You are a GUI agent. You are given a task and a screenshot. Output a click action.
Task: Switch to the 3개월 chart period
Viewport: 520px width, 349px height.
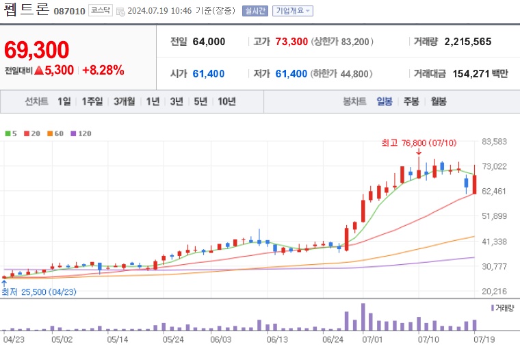coord(125,101)
